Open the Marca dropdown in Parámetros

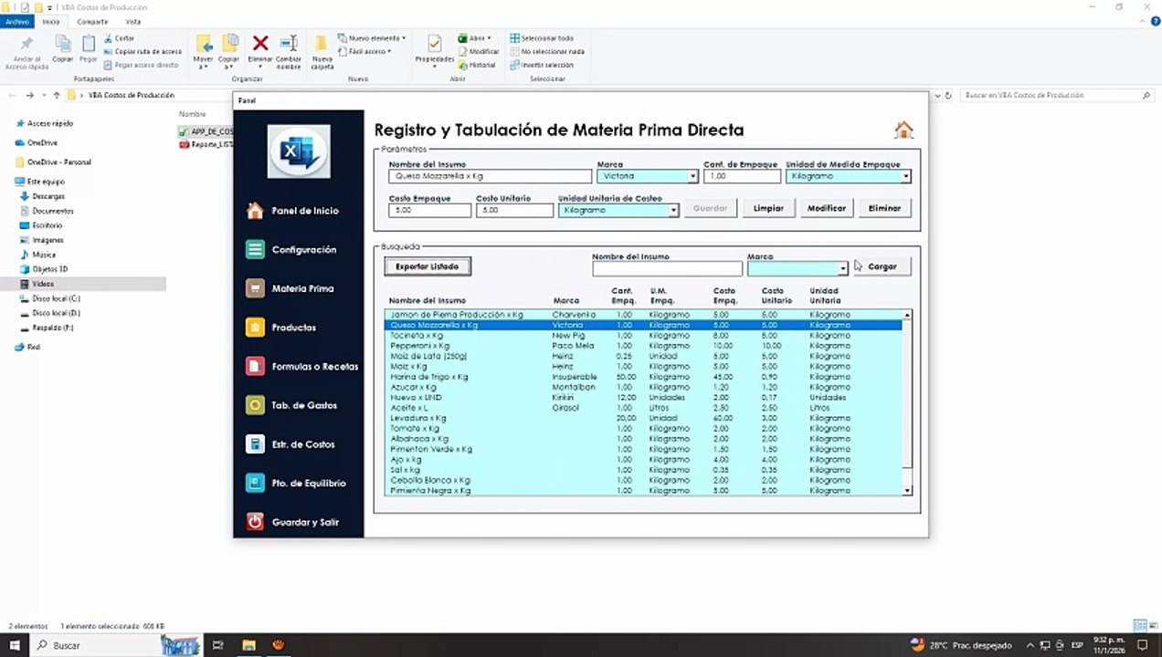(693, 176)
